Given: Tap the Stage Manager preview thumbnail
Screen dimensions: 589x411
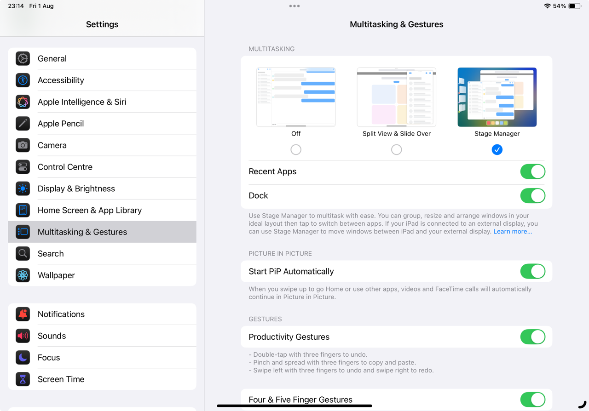Looking at the screenshot, I should point(497,97).
